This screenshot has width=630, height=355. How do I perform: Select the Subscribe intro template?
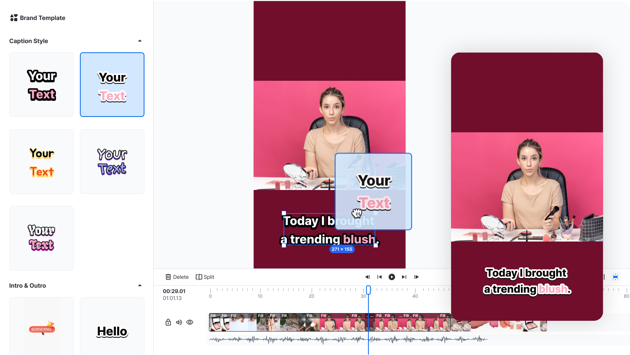[41, 326]
